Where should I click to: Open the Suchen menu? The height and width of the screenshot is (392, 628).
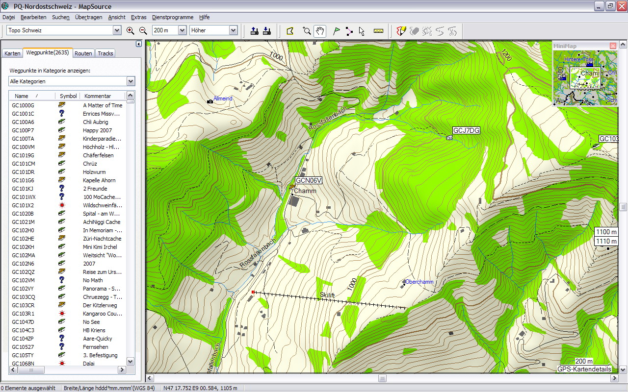pyautogui.click(x=61, y=17)
